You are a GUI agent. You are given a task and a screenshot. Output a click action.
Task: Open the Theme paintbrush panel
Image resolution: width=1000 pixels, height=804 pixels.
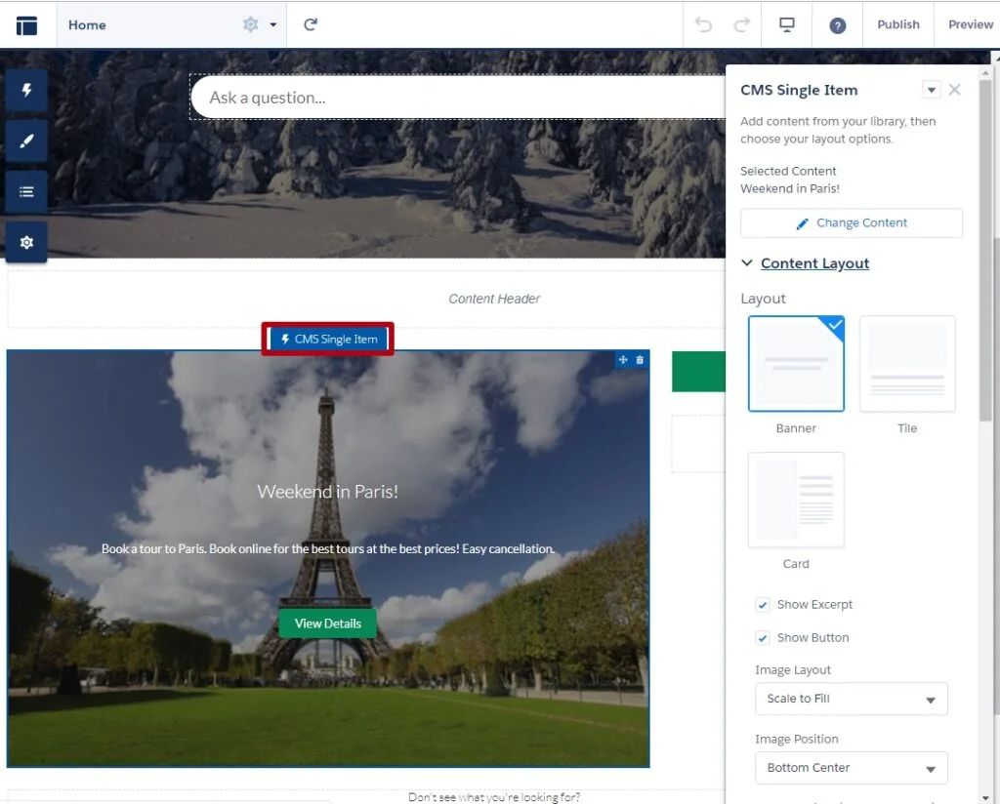point(26,141)
